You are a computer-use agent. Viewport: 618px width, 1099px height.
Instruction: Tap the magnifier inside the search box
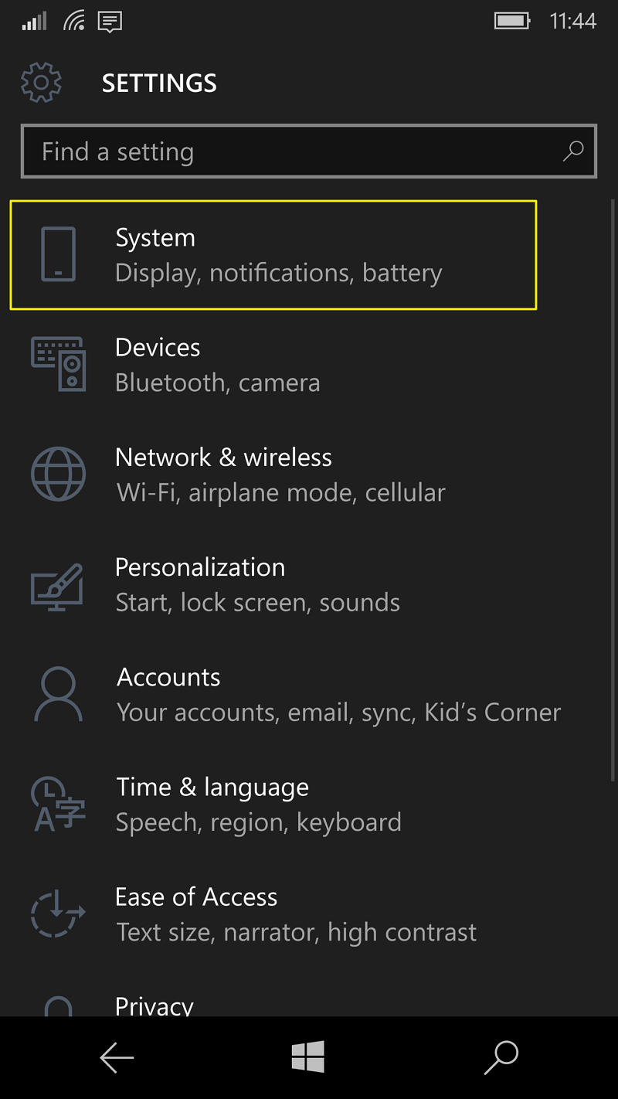pos(573,151)
